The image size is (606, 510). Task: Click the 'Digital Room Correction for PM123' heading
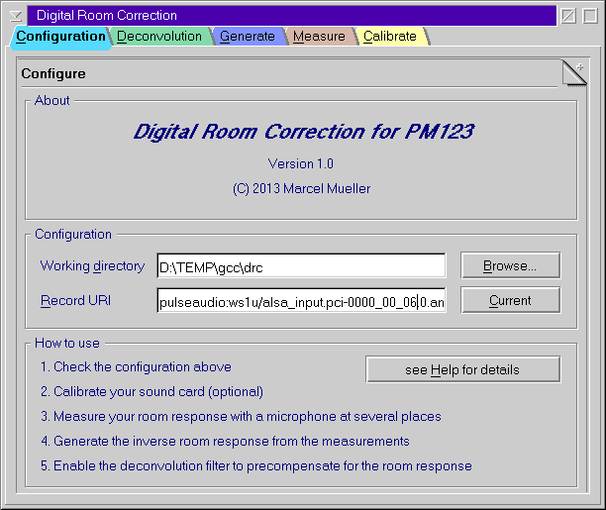[303, 131]
